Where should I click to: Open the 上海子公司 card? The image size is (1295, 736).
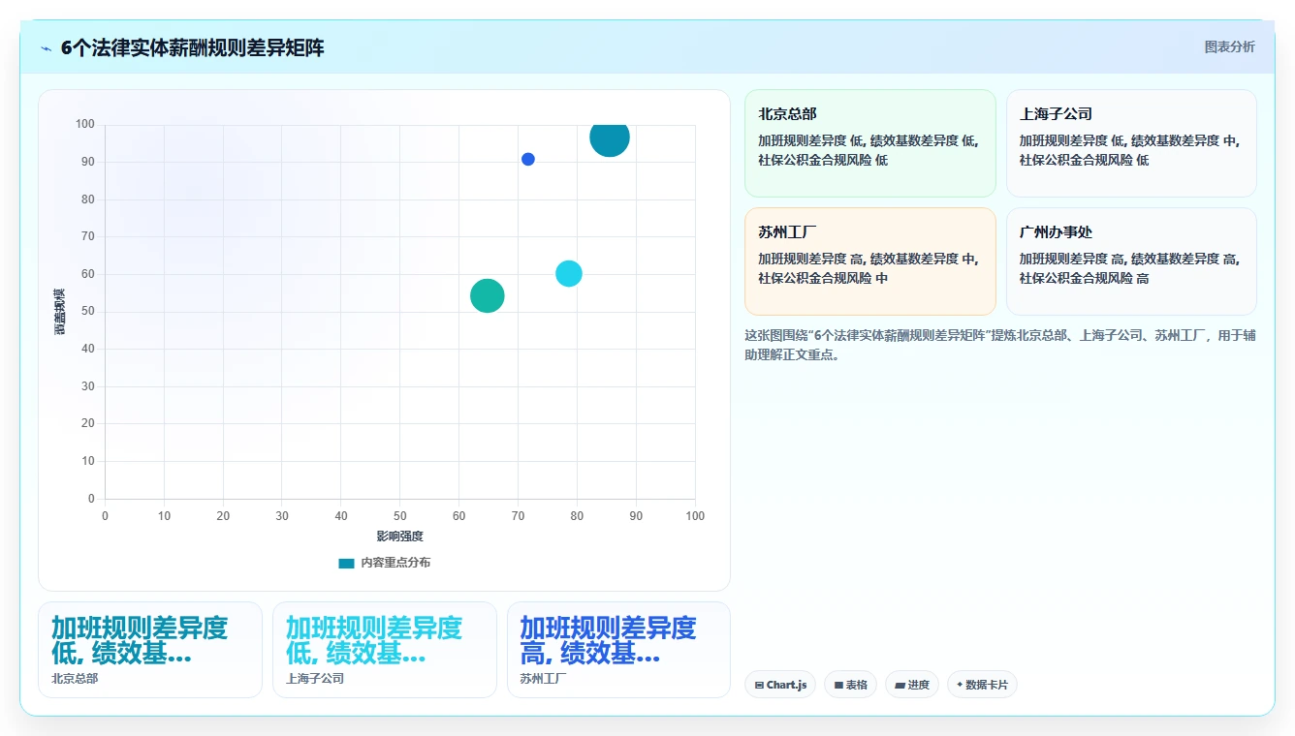[x=1131, y=143]
